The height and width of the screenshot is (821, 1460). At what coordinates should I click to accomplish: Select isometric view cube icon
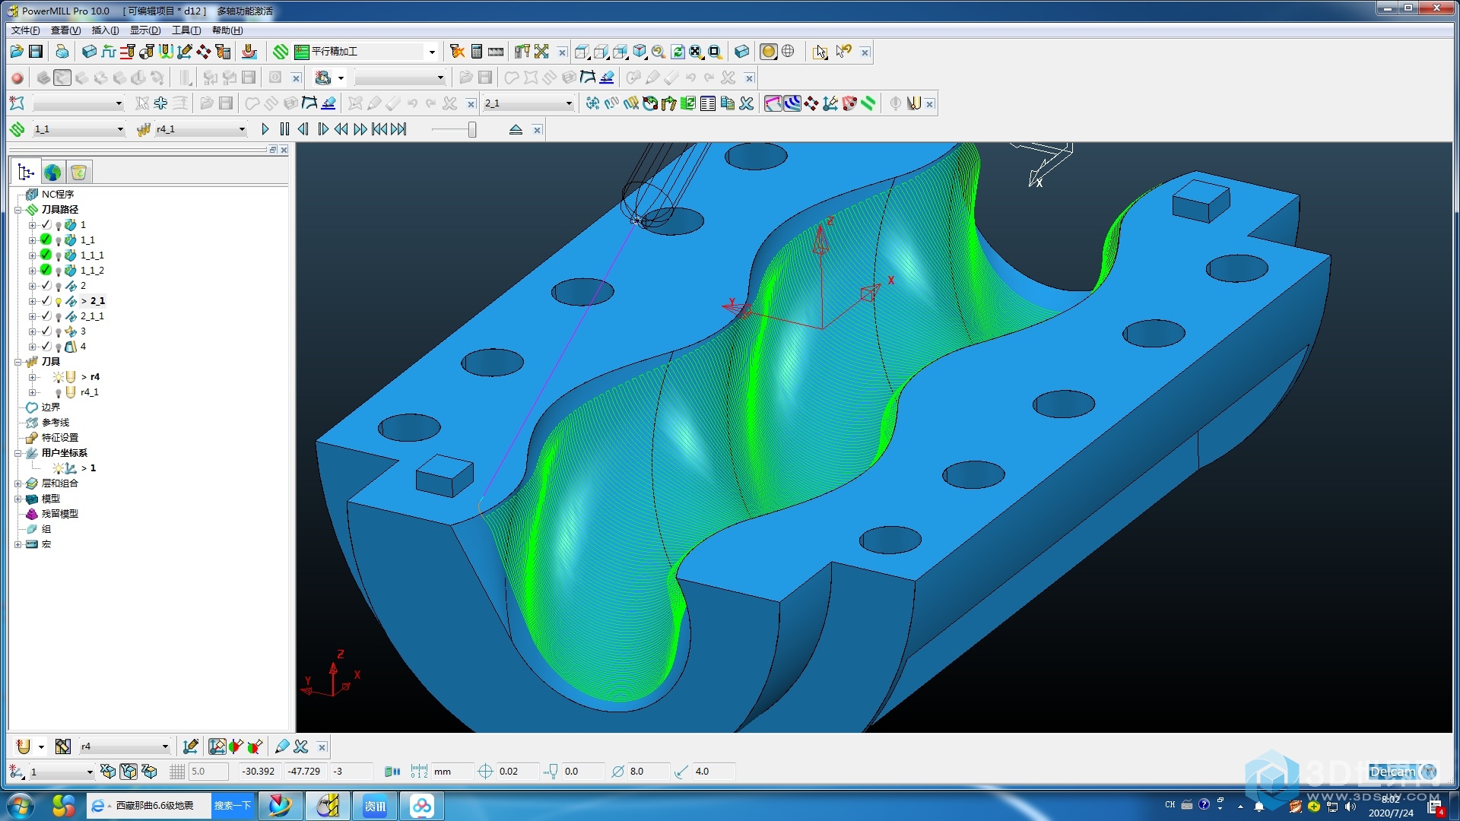tap(640, 52)
